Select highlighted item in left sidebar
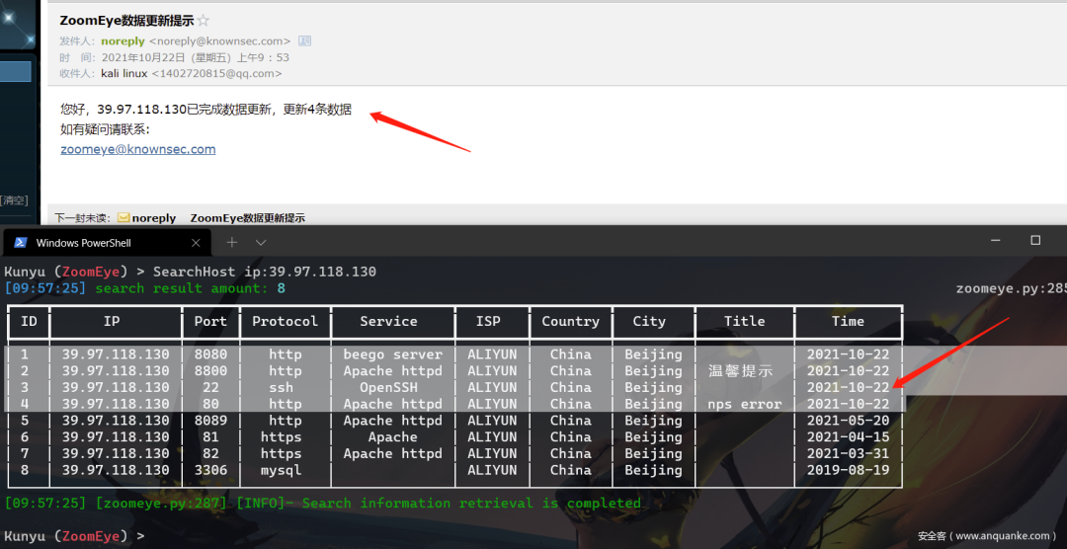 tap(16, 72)
